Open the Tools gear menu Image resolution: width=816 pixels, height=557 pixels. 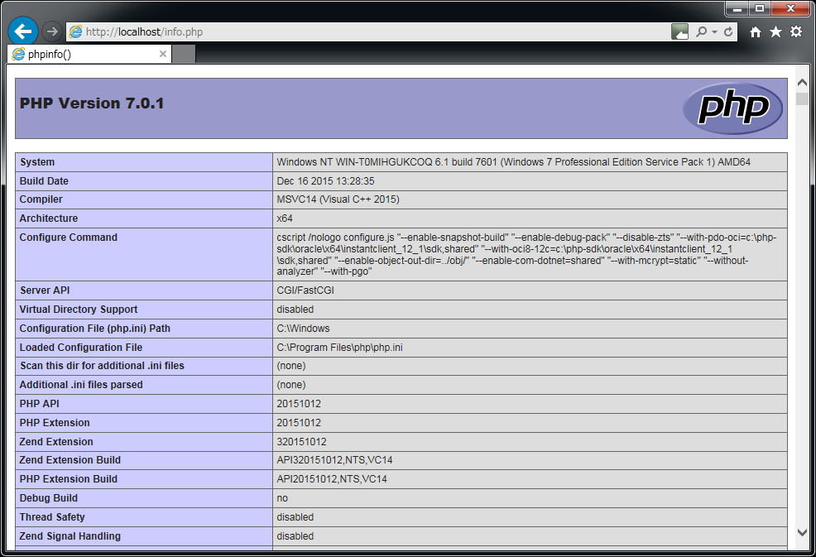pyautogui.click(x=795, y=31)
